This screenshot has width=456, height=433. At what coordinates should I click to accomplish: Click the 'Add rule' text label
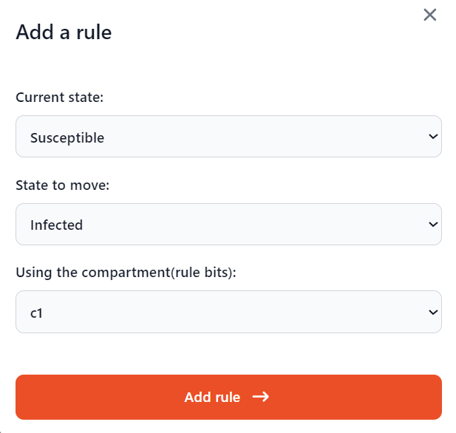212,397
